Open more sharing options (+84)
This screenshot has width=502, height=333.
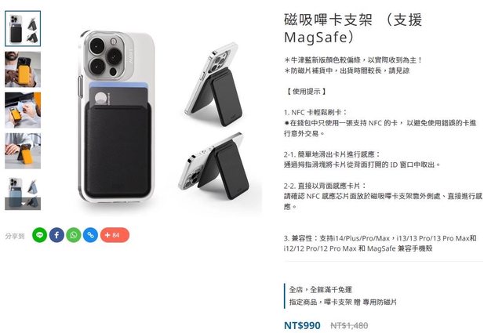[x=115, y=235]
